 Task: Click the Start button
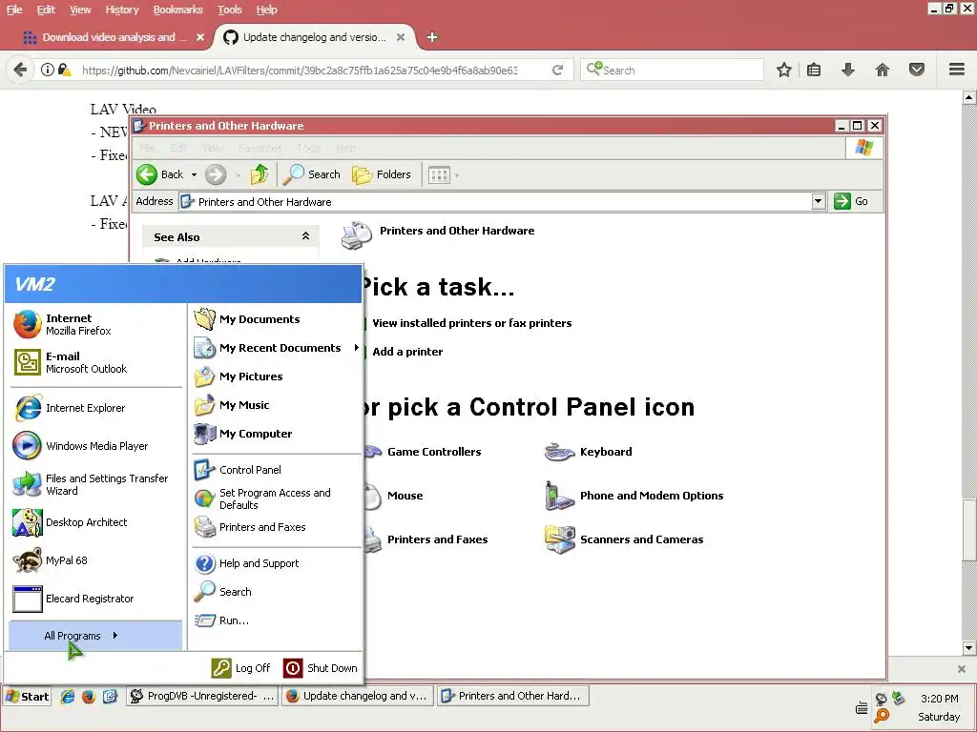[x=27, y=697]
